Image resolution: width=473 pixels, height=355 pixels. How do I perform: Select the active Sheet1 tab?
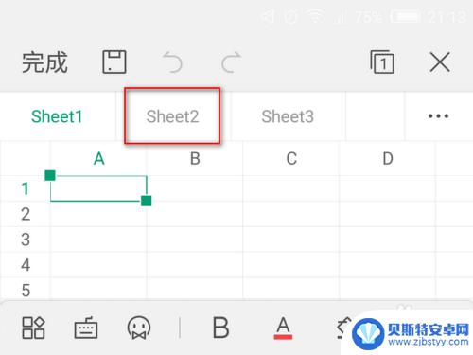(x=57, y=116)
